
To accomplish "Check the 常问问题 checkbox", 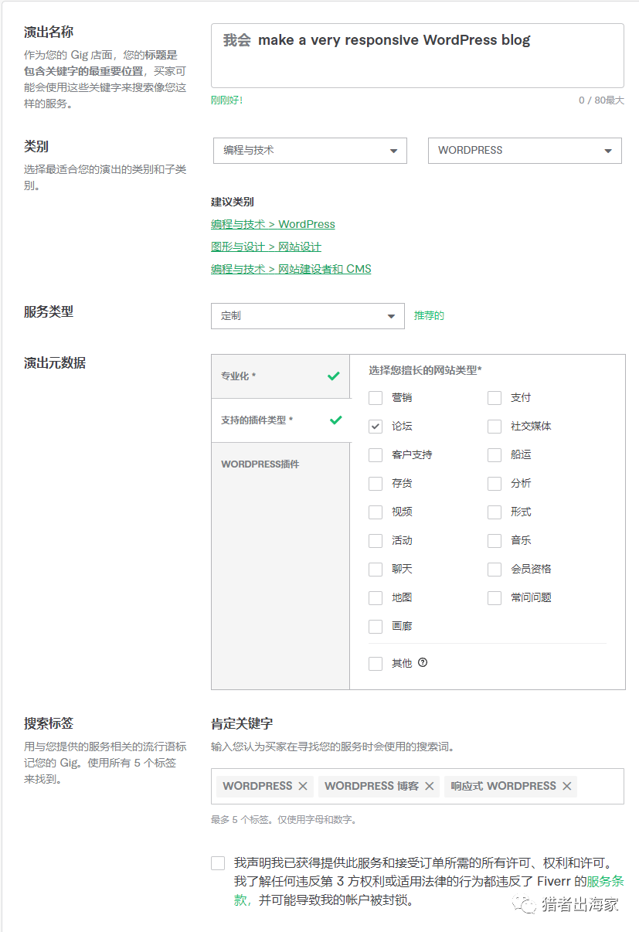I will (x=495, y=598).
